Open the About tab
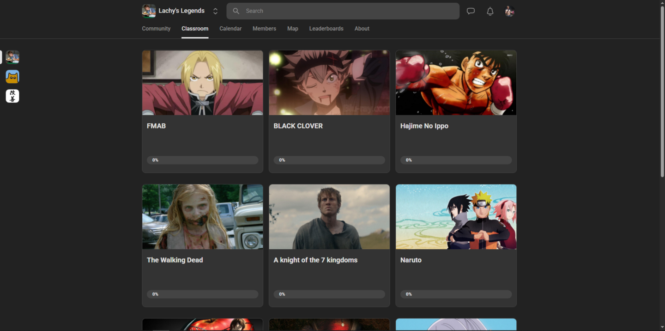This screenshot has height=331, width=665. (x=362, y=29)
